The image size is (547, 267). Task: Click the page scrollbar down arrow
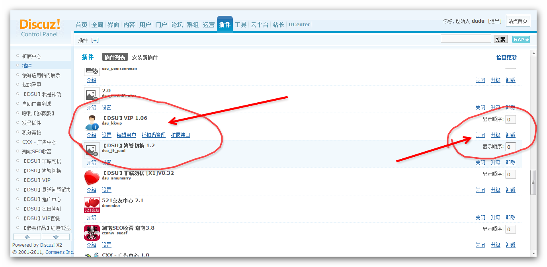click(533, 253)
